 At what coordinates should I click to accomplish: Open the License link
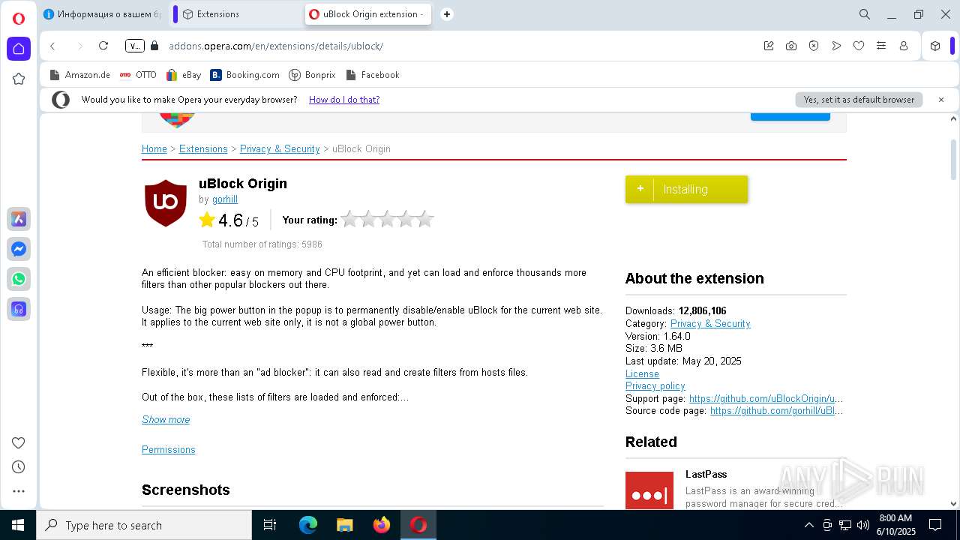(642, 373)
